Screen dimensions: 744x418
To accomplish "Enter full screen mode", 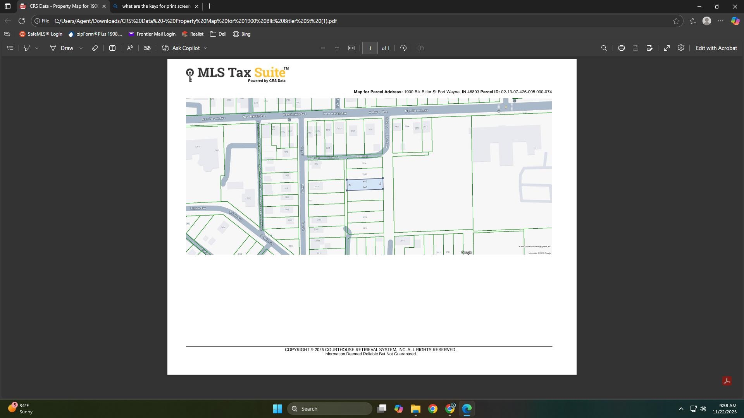I will click(x=666, y=48).
